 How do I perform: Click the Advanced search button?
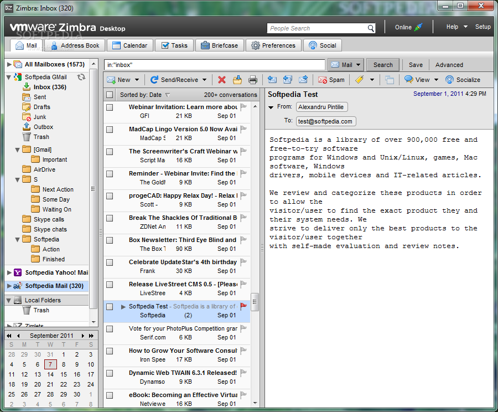(449, 65)
